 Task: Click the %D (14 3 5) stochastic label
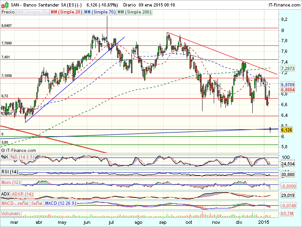pyautogui.click(x=22, y=157)
